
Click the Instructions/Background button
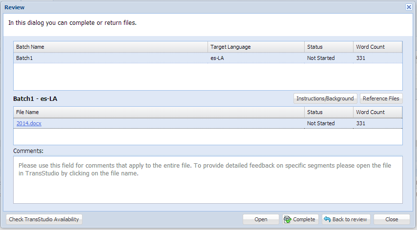pos(325,98)
